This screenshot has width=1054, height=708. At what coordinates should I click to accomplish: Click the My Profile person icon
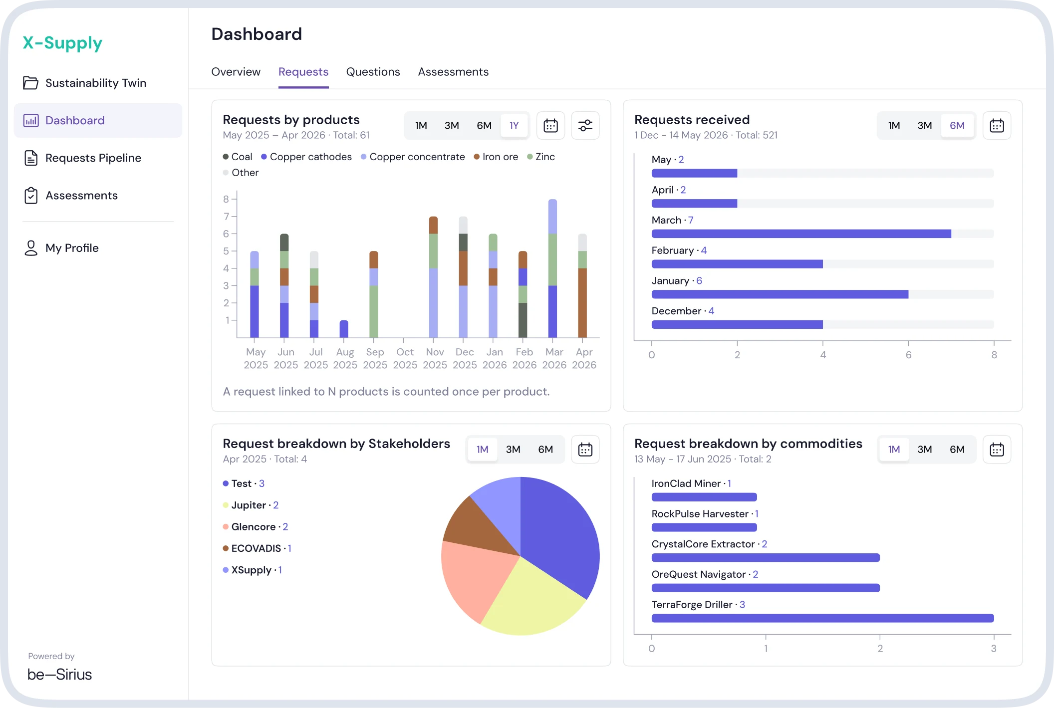[x=30, y=248]
